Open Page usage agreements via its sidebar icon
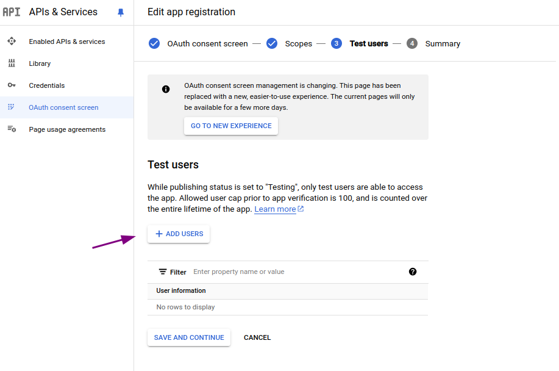The width and height of the screenshot is (559, 371). 11,129
